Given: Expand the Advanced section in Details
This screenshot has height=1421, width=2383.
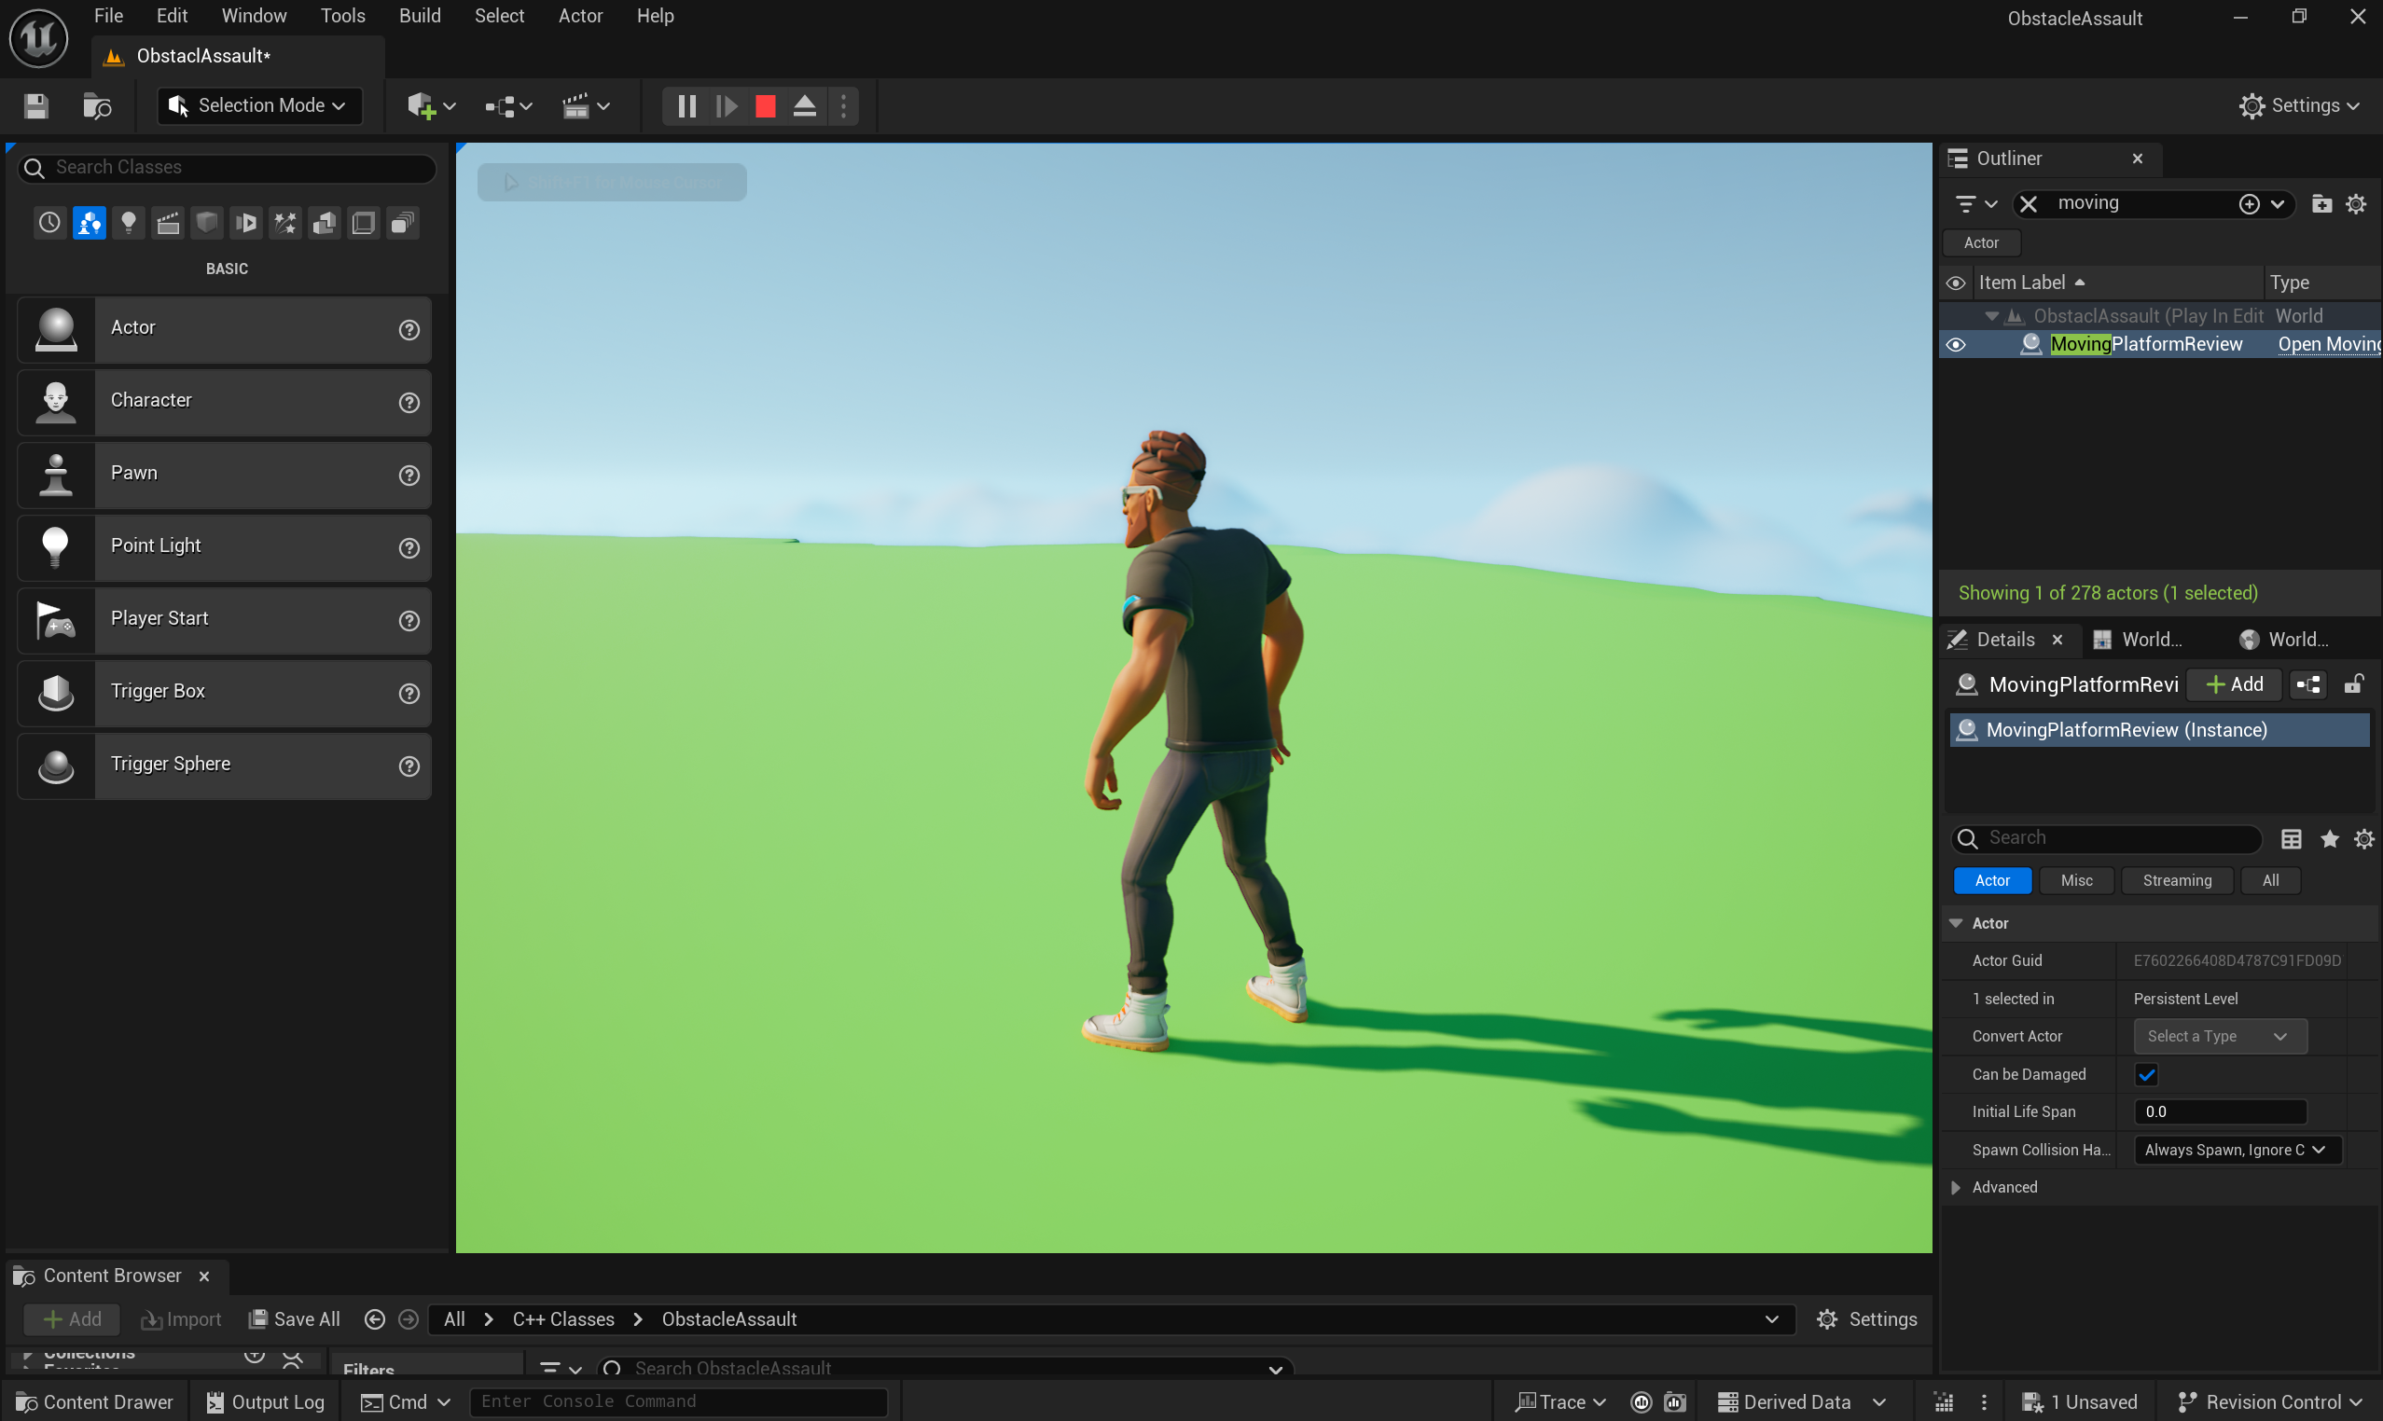Looking at the screenshot, I should click(1956, 1187).
